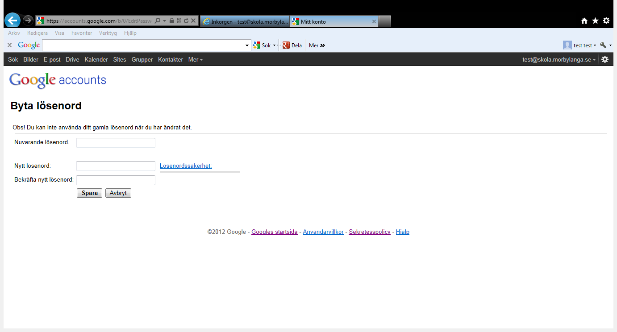The height and width of the screenshot is (332, 617).
Task: Close the Mitt konto tab
Action: (x=374, y=21)
